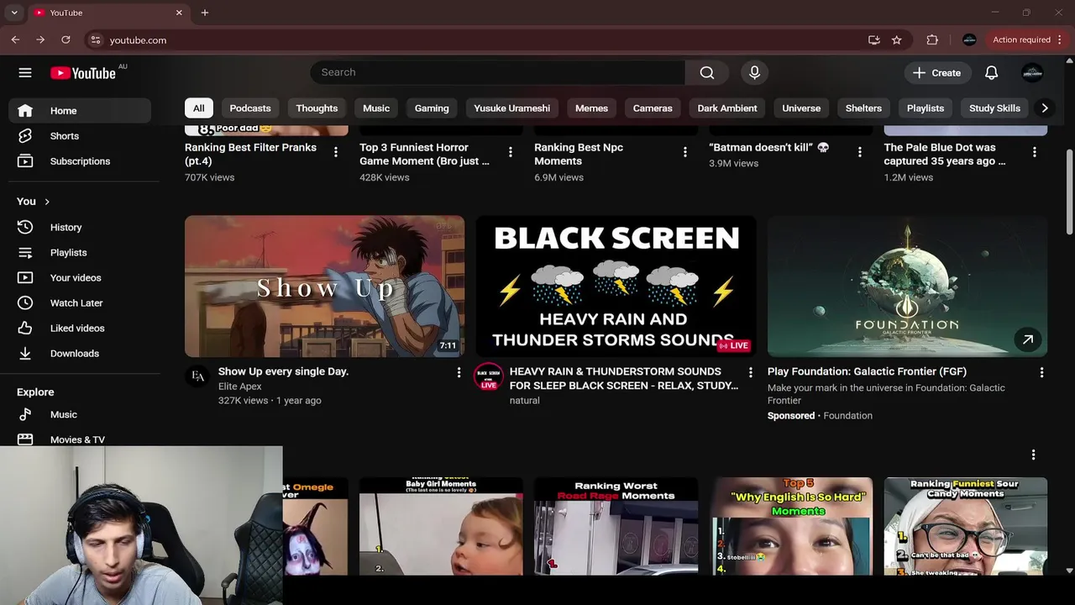This screenshot has height=605, width=1075.
Task: Select the Thoughts filter chip
Action: click(317, 108)
